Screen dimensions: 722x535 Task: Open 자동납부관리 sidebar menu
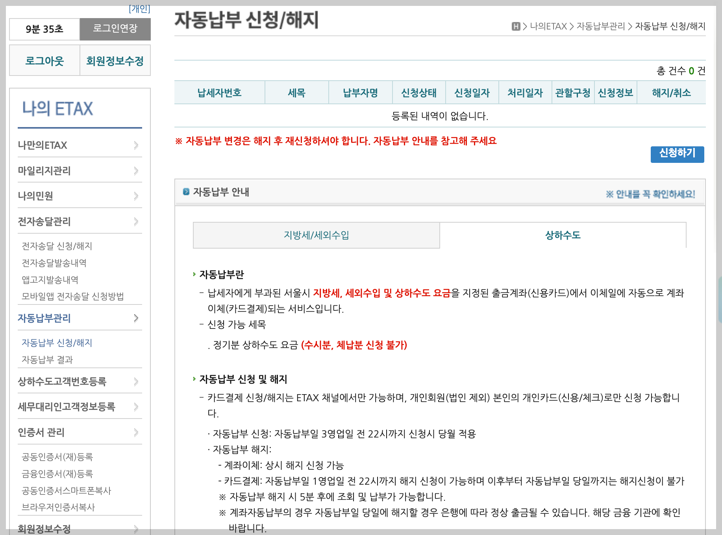(x=44, y=318)
